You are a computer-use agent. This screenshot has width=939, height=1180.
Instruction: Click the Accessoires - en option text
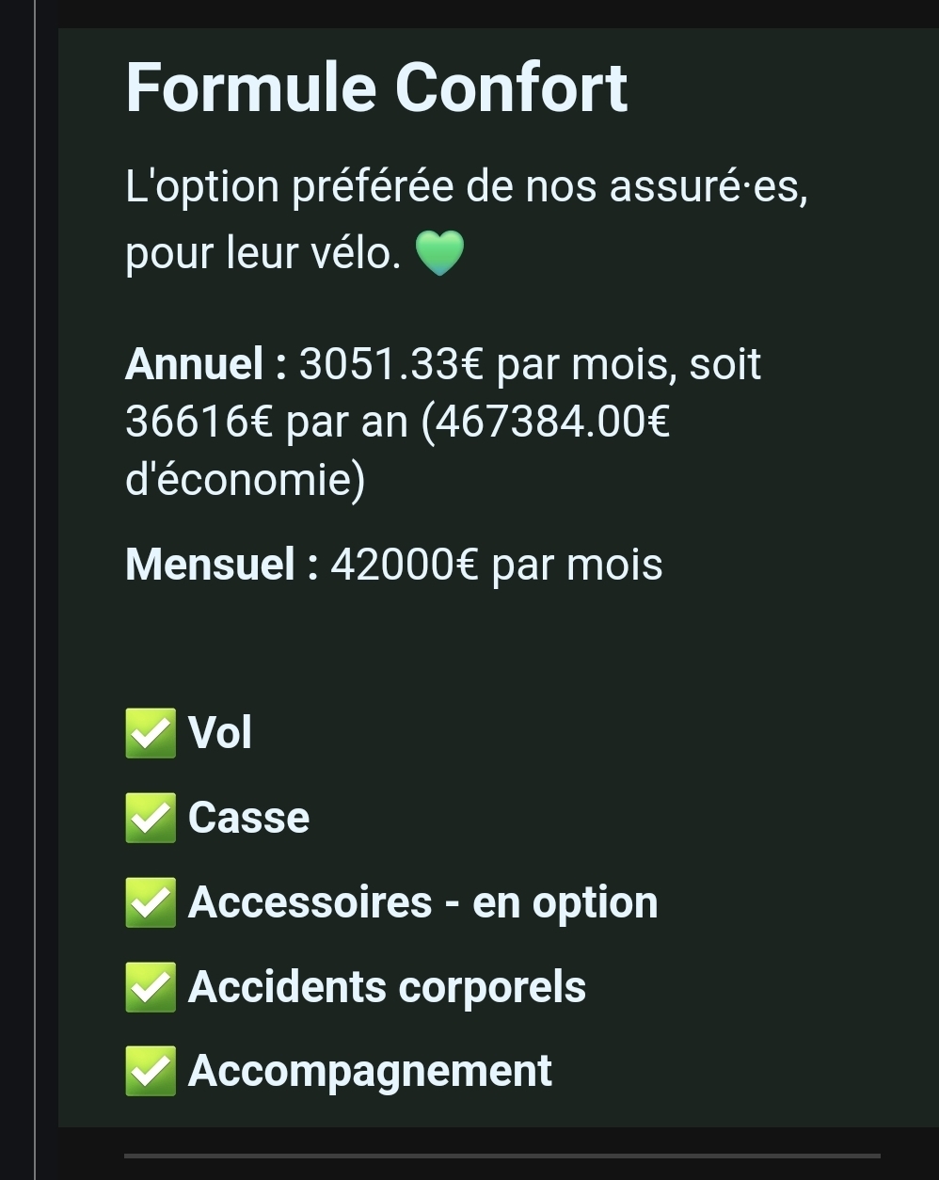[x=422, y=902]
